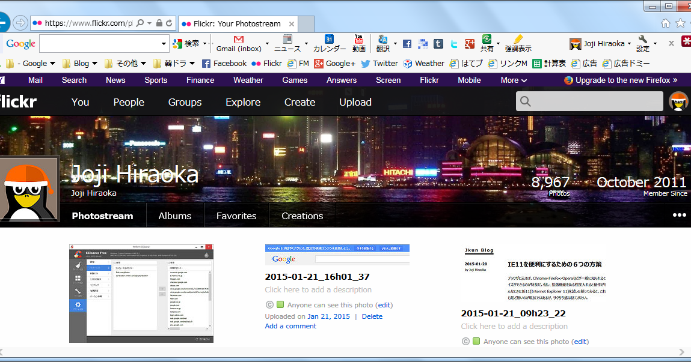Open the YouTube 動画 toolbar button
Viewport: 691px width, 362px height.
pyautogui.click(x=358, y=44)
